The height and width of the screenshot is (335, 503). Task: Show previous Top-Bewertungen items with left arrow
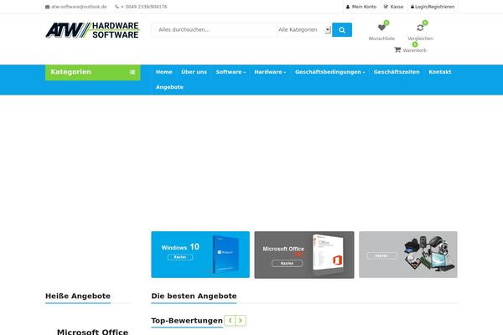(x=230, y=321)
